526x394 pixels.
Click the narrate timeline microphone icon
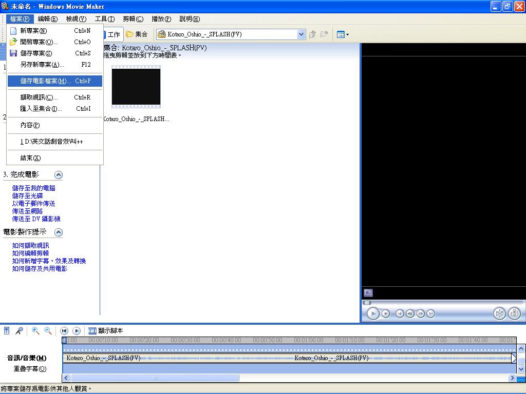19,331
